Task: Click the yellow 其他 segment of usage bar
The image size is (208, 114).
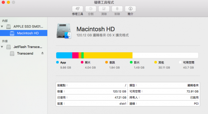Action: click(x=108, y=55)
